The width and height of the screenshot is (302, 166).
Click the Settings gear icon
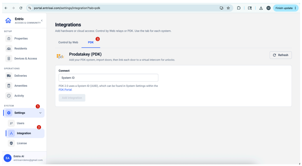click(x=9, y=113)
